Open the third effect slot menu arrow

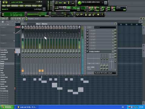[x=88, y=37]
